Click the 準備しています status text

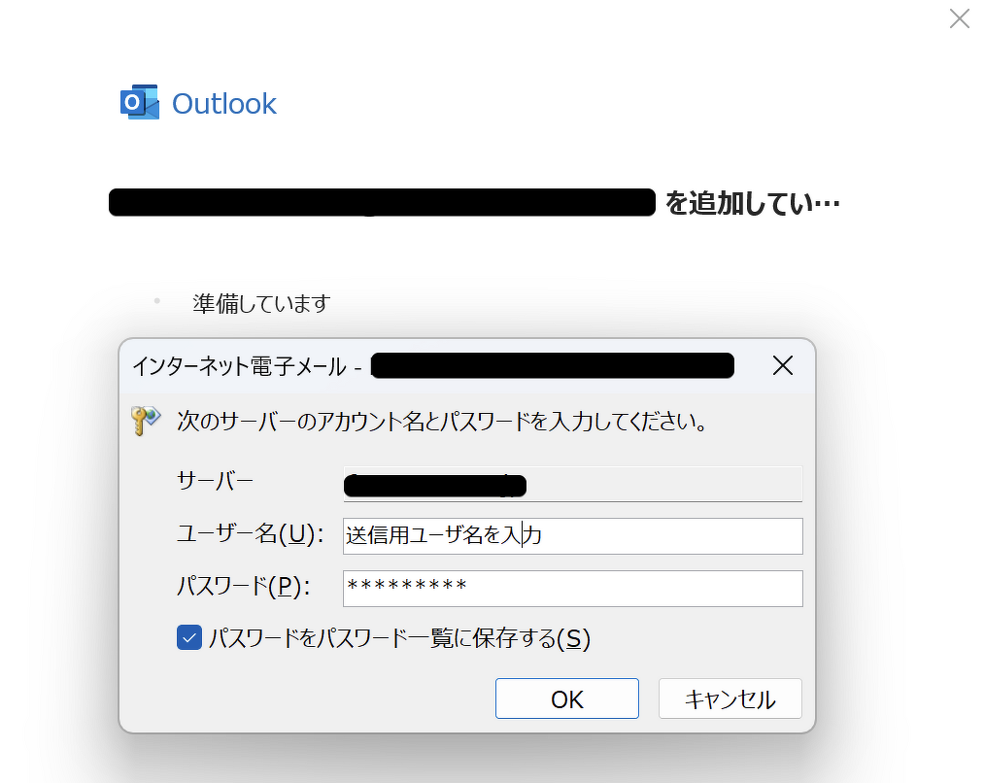point(261,304)
